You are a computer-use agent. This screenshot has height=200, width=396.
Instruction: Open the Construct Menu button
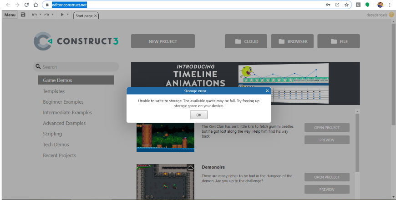tap(10, 15)
